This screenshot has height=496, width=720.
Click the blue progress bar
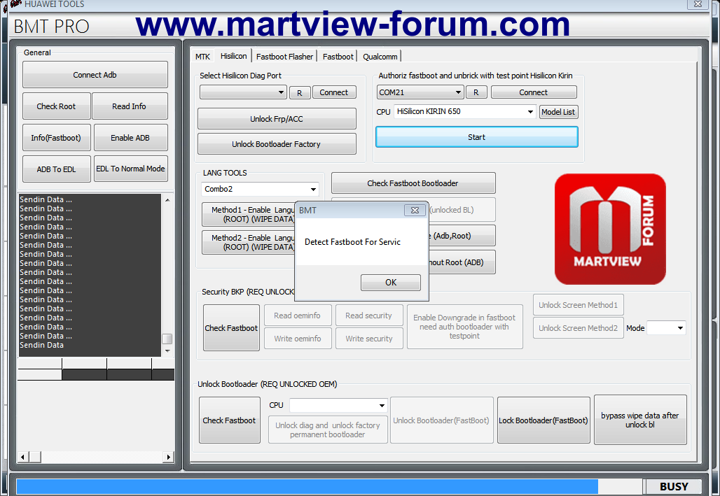tap(307, 486)
